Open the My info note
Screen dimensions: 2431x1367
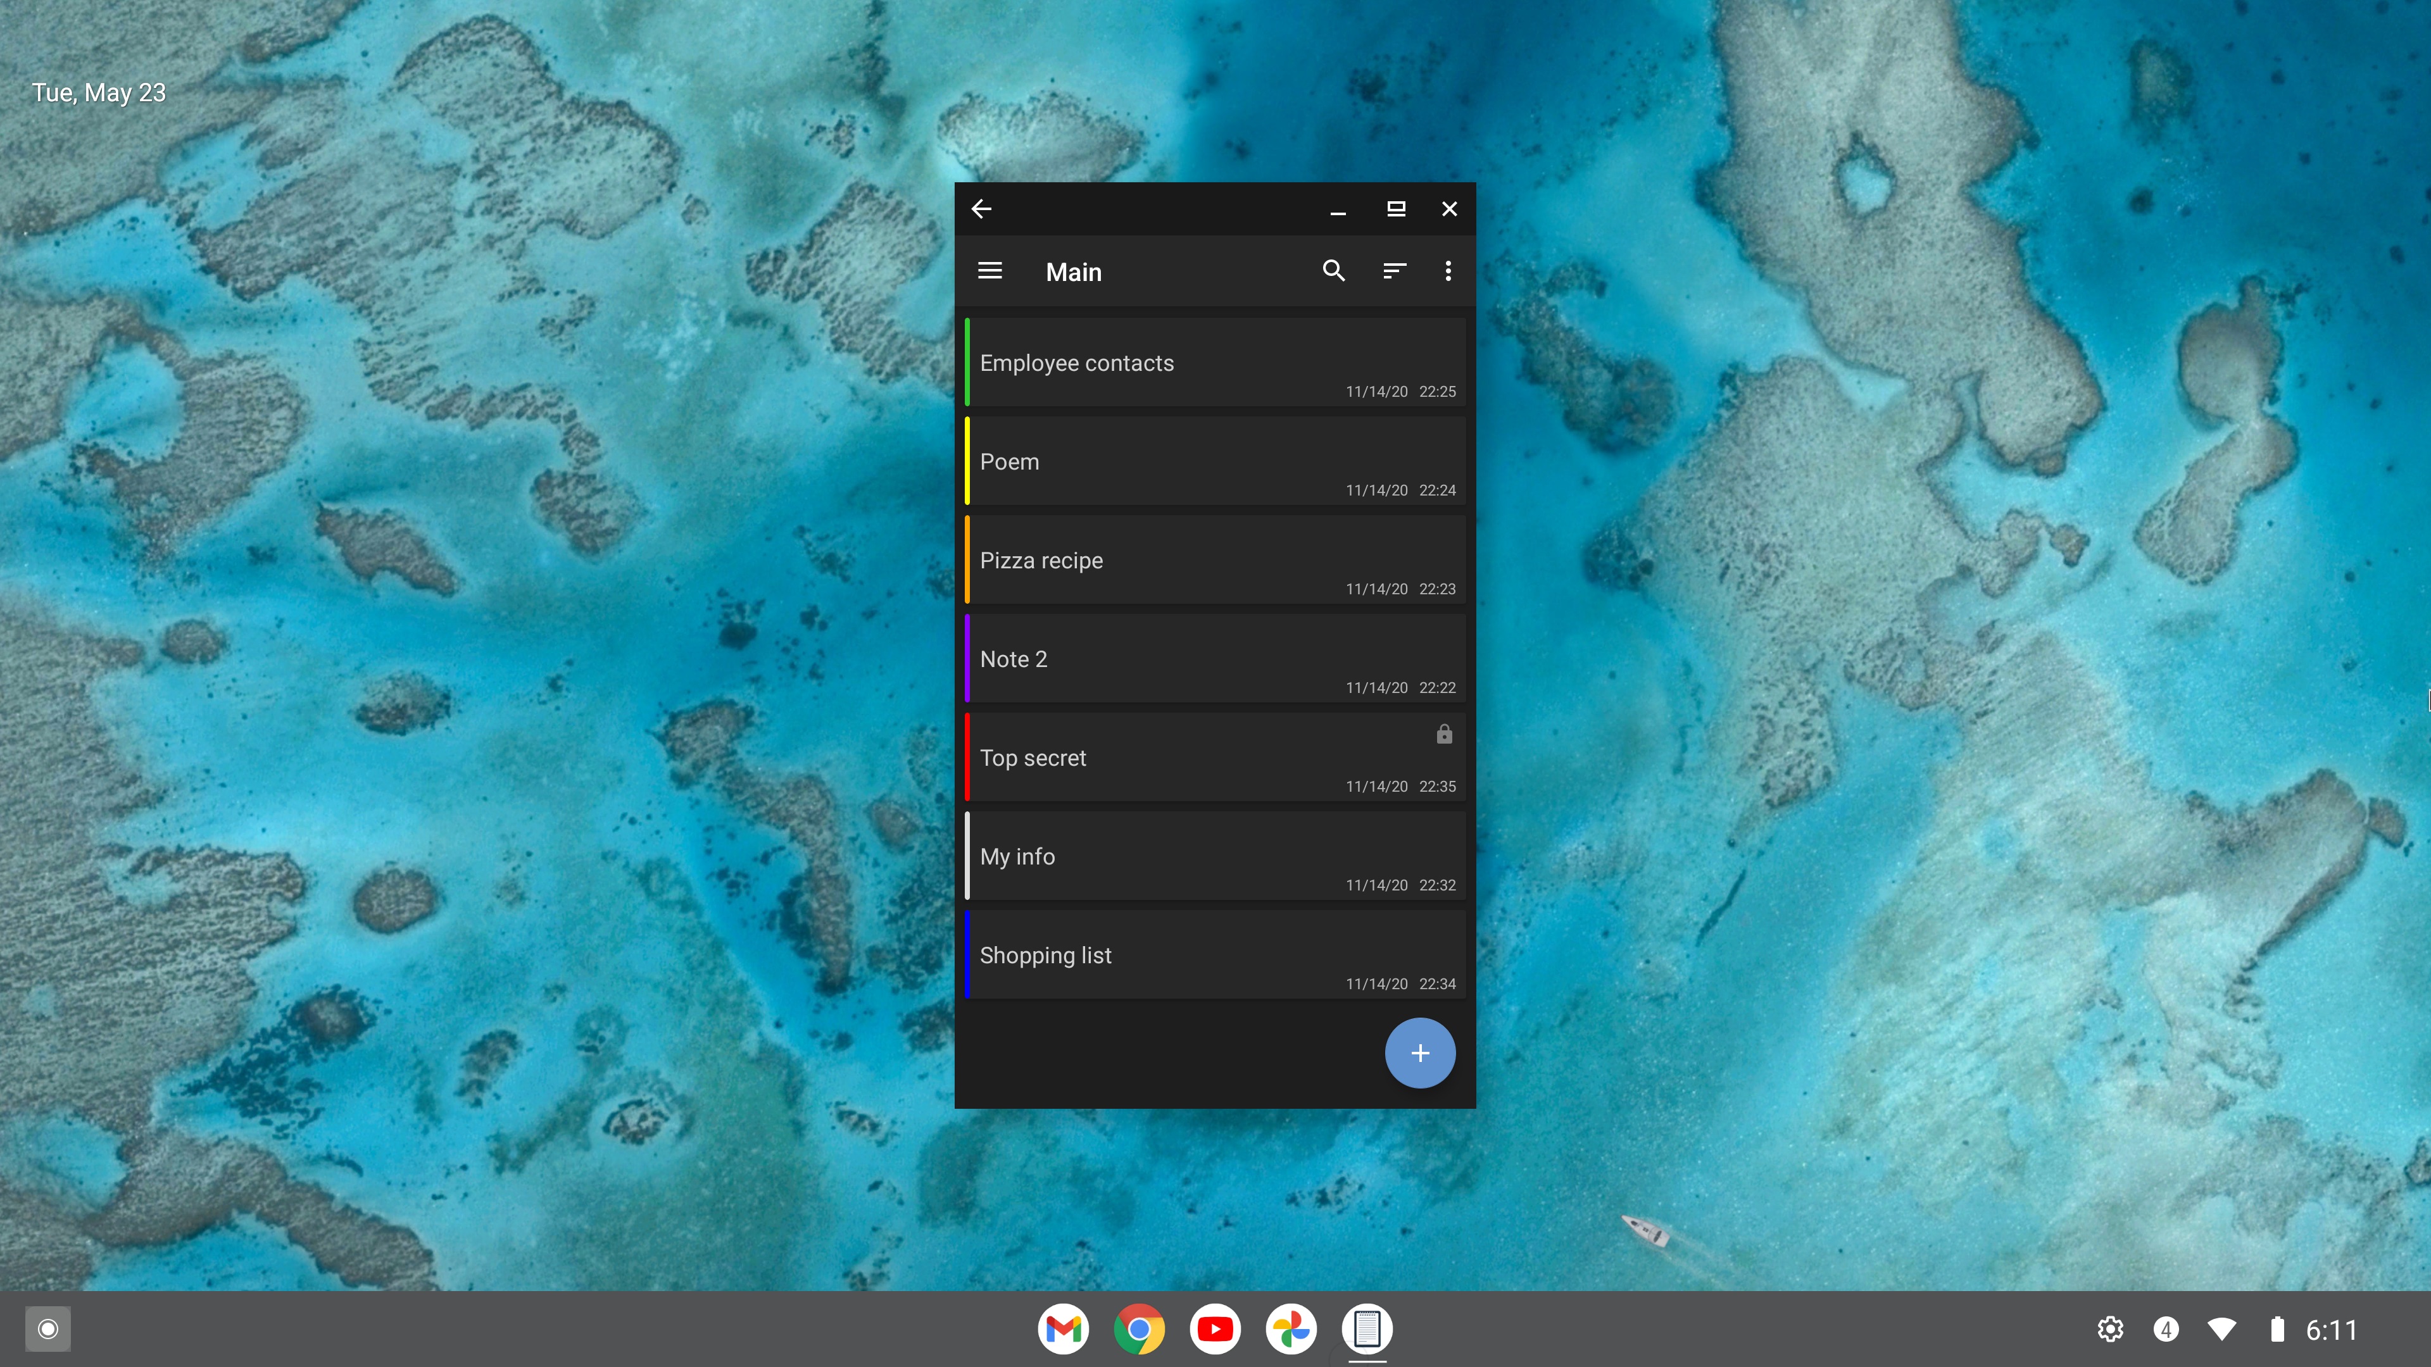(x=1215, y=857)
